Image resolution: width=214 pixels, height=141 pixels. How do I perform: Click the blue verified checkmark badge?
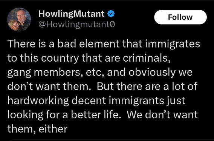coord(111,14)
